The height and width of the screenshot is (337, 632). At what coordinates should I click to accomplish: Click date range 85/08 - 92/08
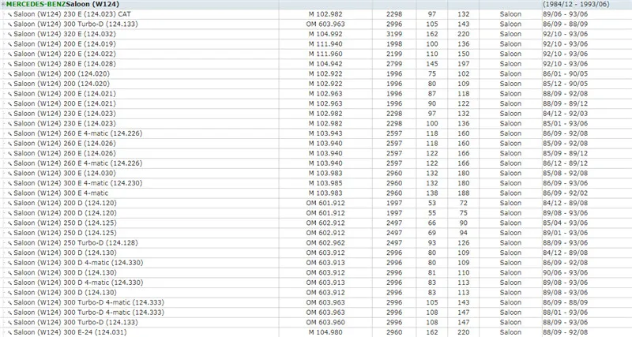click(565, 174)
